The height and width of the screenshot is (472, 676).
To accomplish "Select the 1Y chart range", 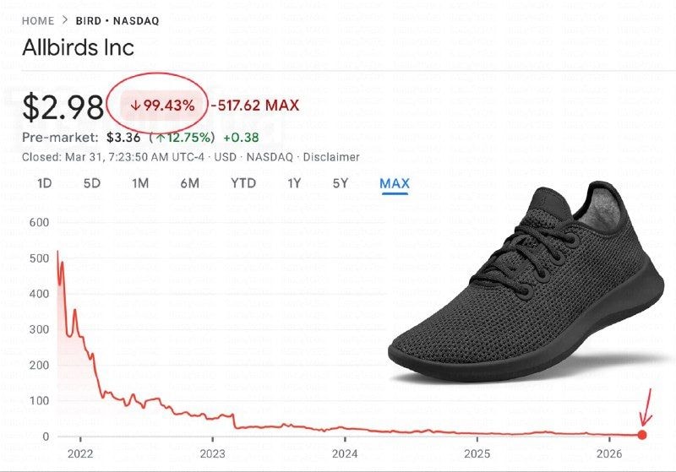I will pos(294,183).
